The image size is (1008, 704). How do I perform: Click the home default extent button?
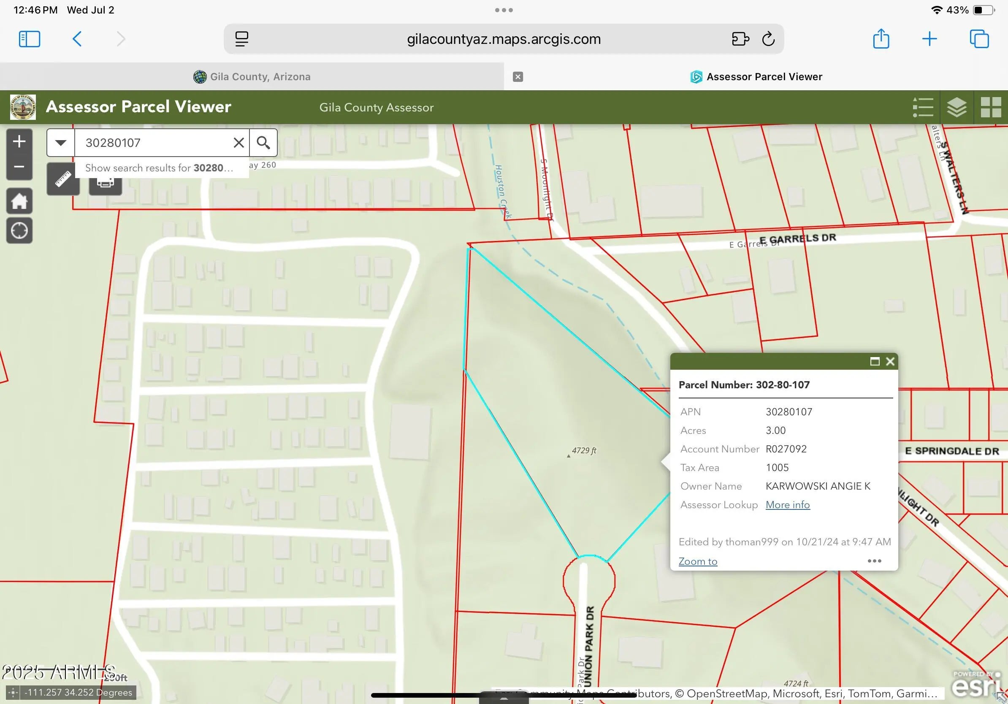pyautogui.click(x=19, y=201)
